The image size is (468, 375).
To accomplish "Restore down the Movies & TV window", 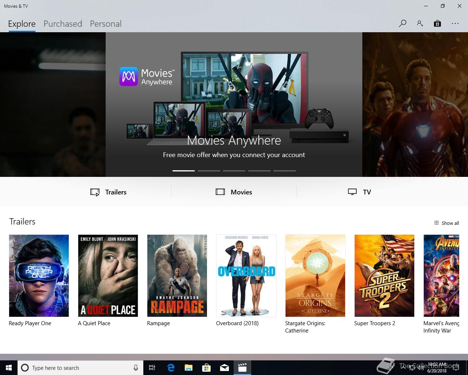I will pos(443,6).
